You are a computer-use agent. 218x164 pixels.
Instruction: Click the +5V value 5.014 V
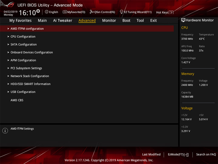203,119
